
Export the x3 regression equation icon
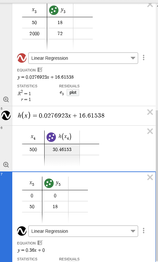tap(40, 69)
